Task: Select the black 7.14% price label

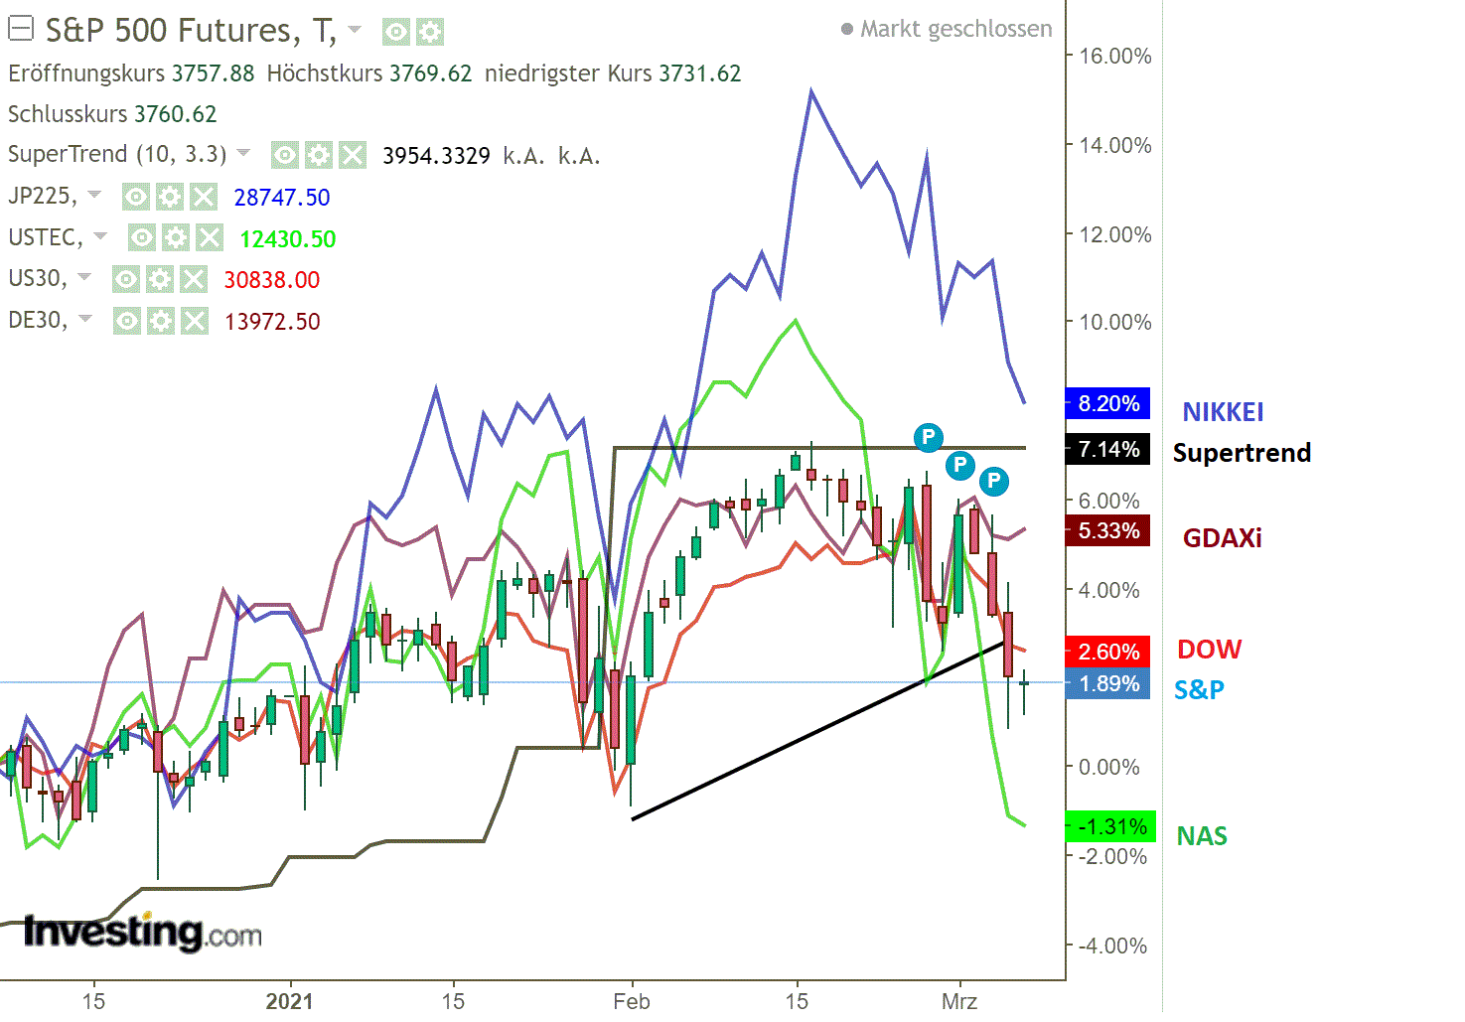Action: [1107, 449]
